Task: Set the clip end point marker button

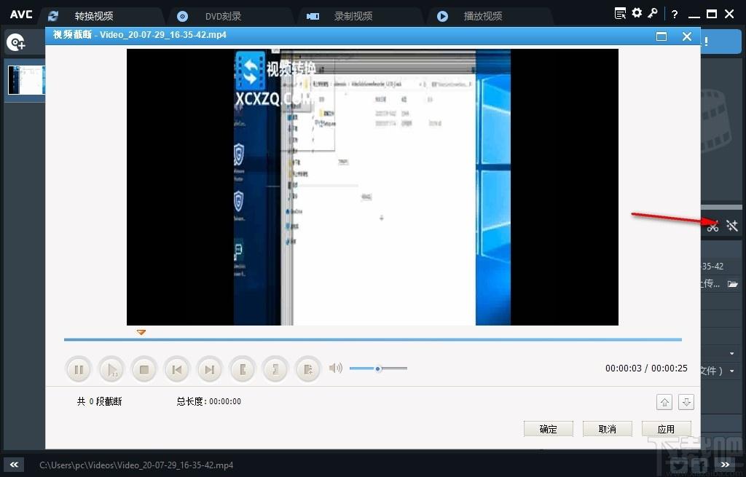Action: point(275,369)
